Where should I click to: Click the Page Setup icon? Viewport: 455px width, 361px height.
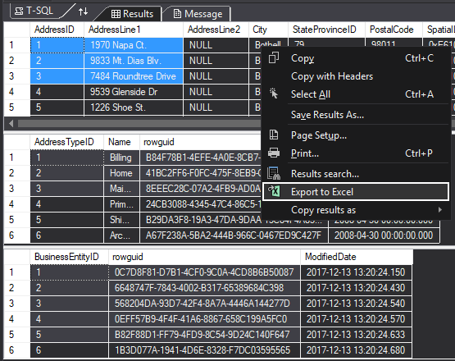click(274, 135)
